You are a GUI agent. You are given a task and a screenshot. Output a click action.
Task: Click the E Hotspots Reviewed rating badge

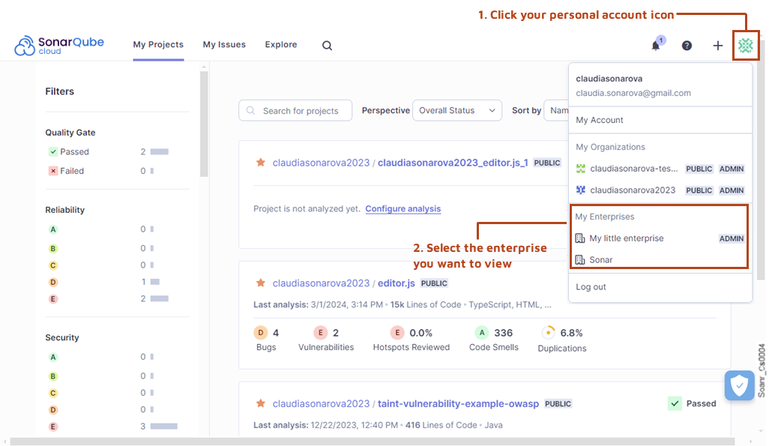coord(397,332)
